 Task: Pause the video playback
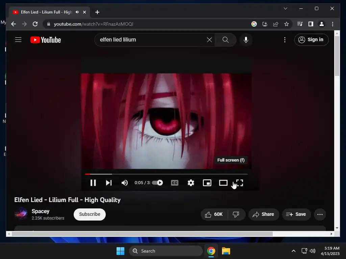93,183
